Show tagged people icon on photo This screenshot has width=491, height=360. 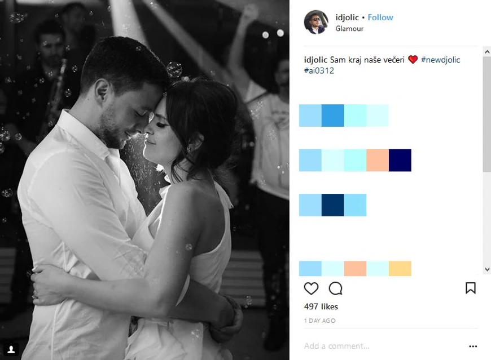click(x=11, y=349)
